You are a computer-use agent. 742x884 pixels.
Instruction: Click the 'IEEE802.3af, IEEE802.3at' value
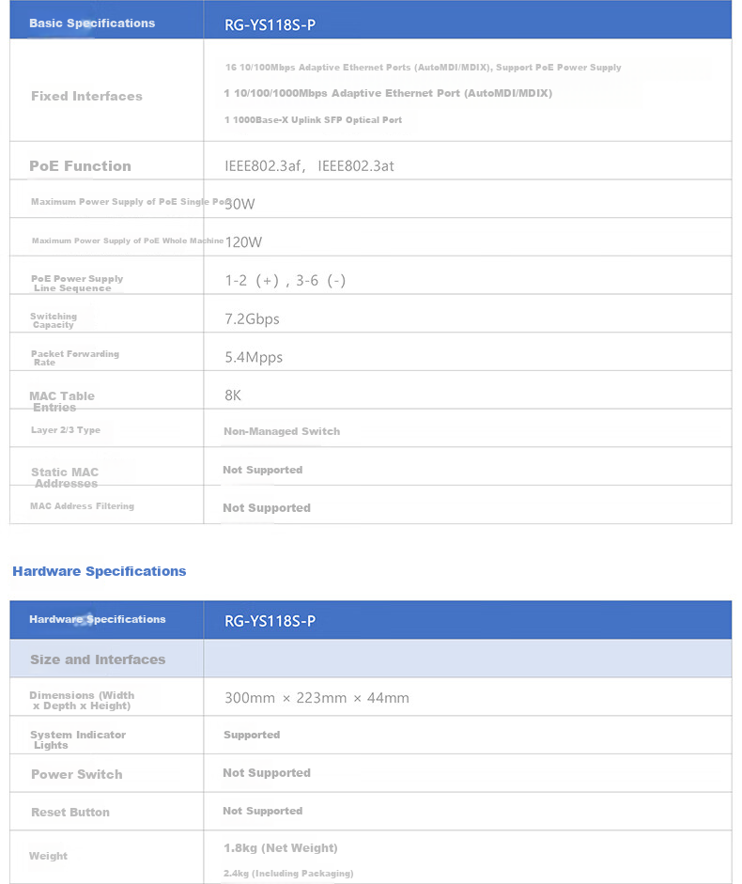pyautogui.click(x=309, y=165)
